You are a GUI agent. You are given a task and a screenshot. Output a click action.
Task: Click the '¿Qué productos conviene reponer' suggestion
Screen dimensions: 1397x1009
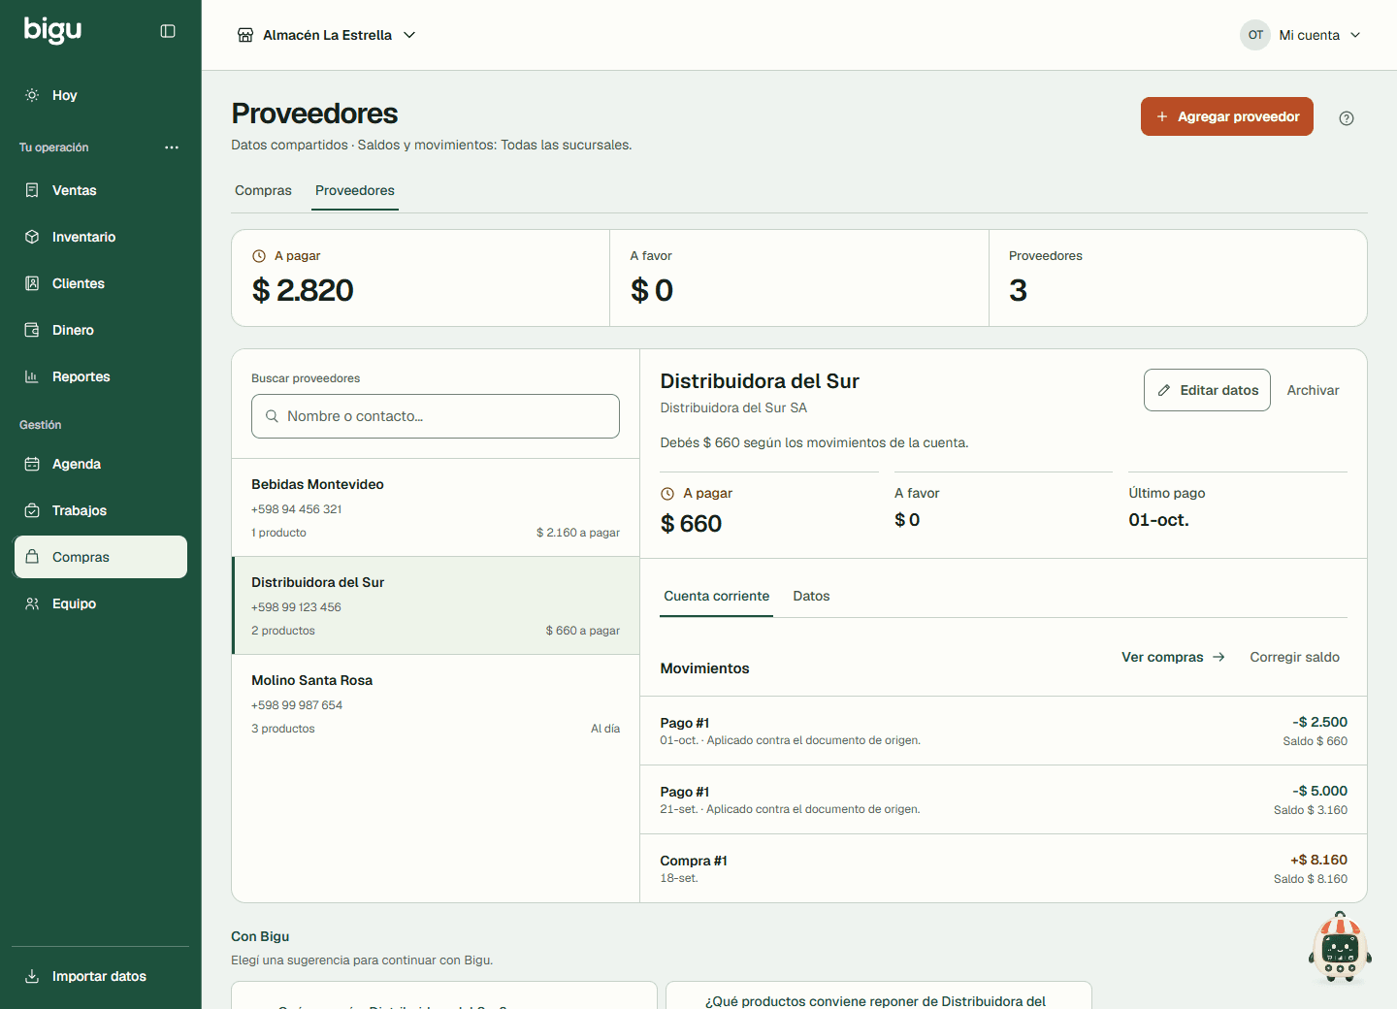click(879, 995)
